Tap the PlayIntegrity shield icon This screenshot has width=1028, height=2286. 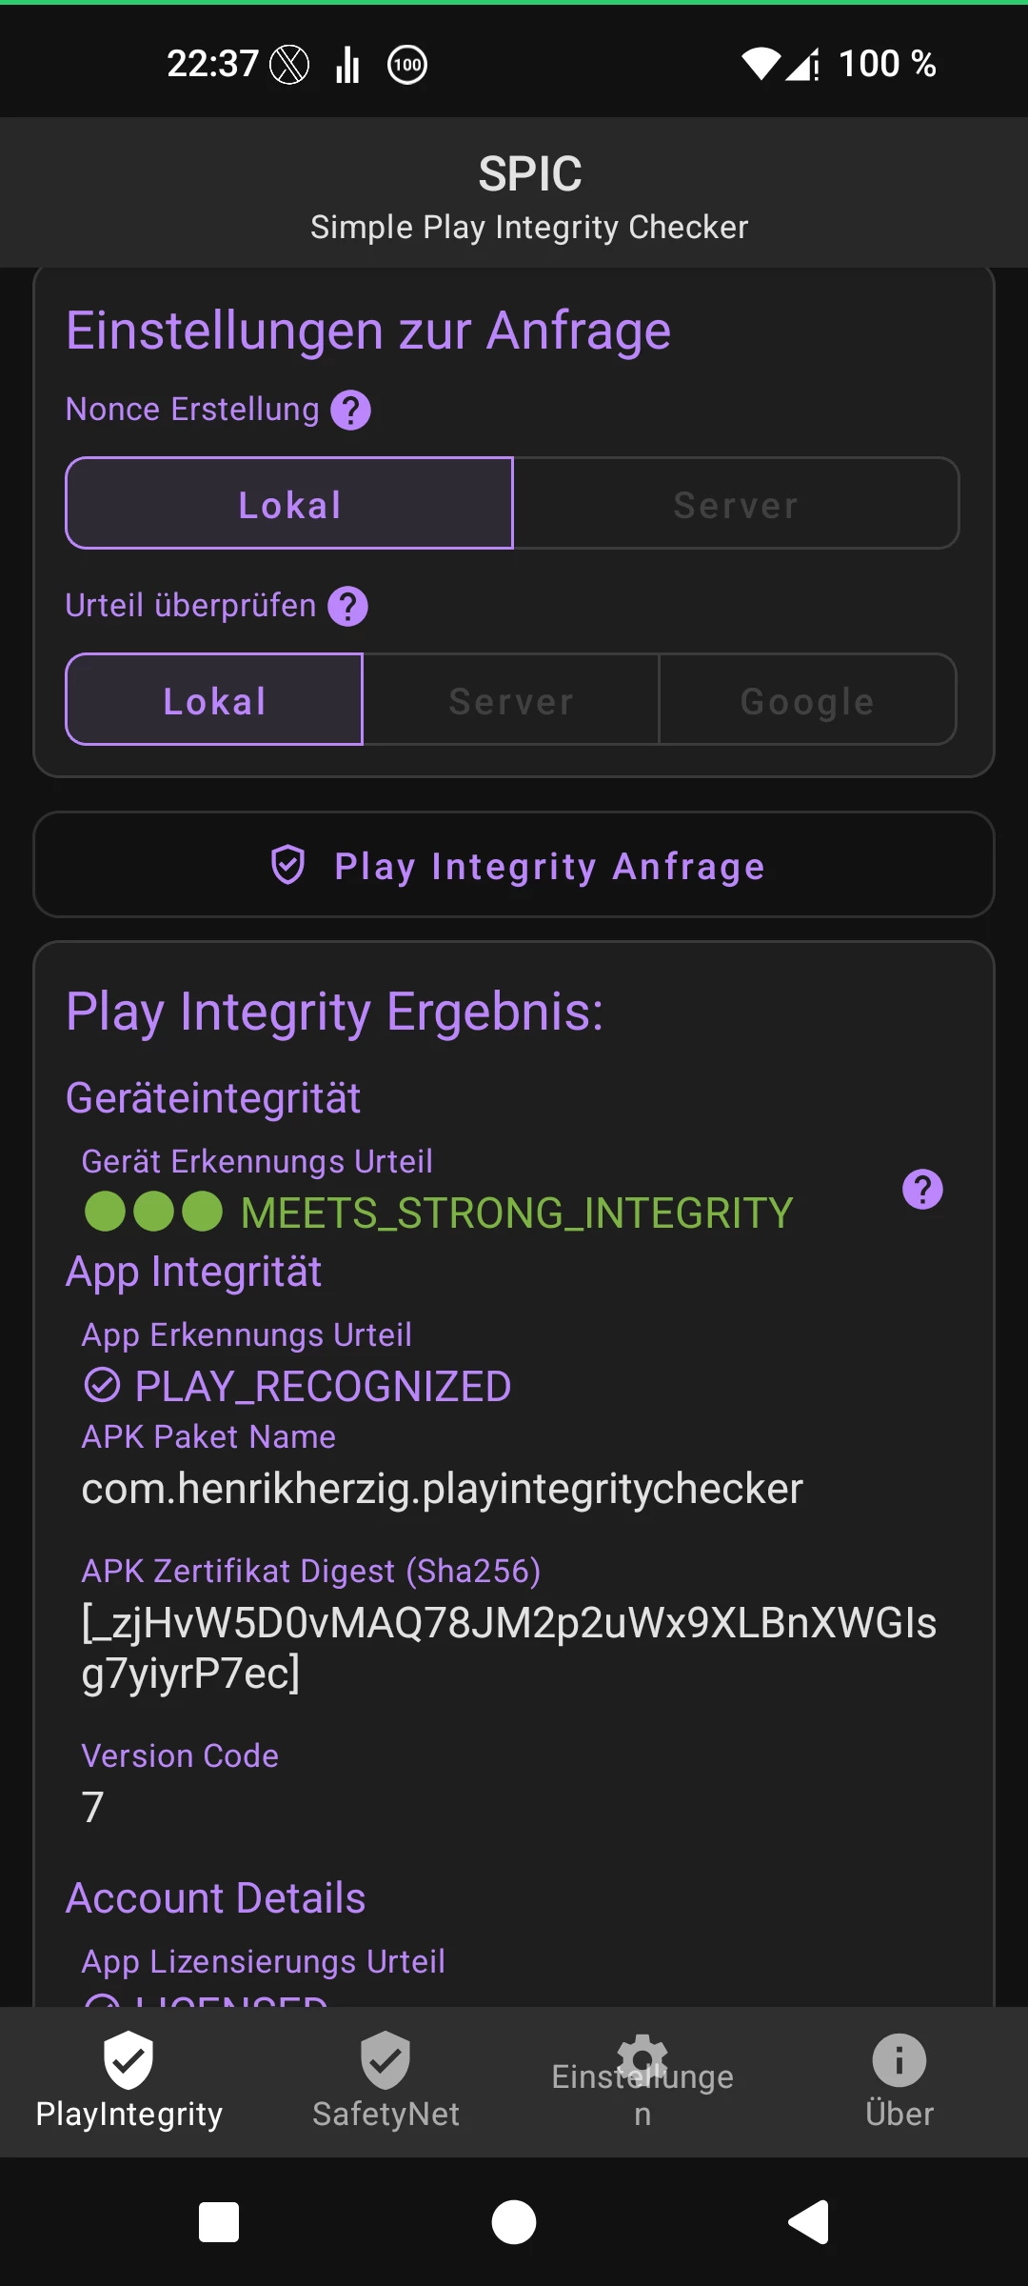(128, 2059)
